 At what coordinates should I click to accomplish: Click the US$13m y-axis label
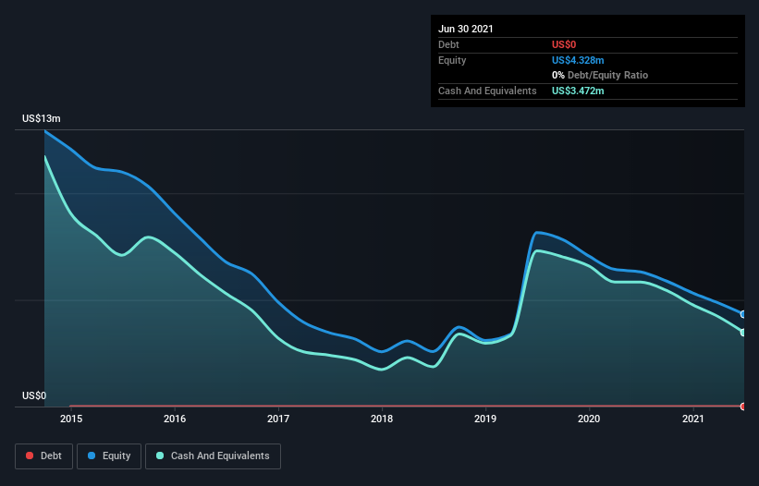[x=42, y=118]
